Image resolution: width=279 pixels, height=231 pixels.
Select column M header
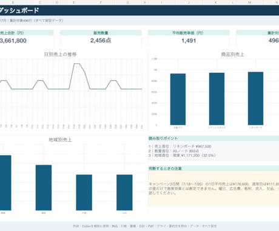tap(250, 2)
